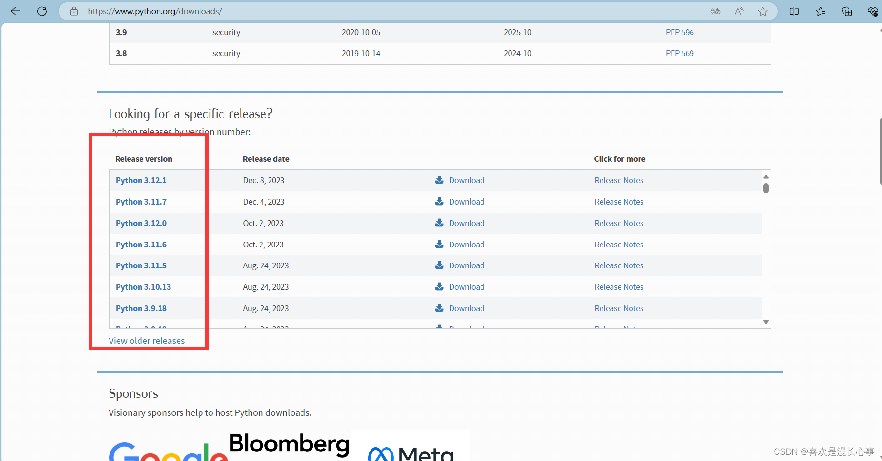Download link text for Python 3.11.5

467,265
